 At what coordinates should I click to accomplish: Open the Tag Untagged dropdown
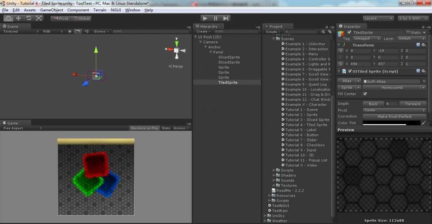pos(367,38)
